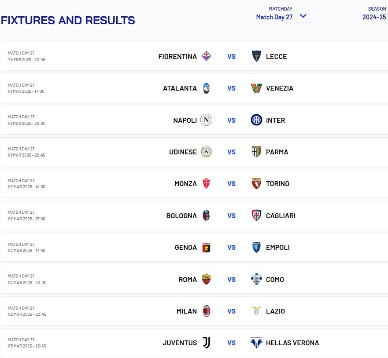The image size is (388, 358).
Task: Open the Bologna vs Cagliari match row
Action: tap(195, 216)
